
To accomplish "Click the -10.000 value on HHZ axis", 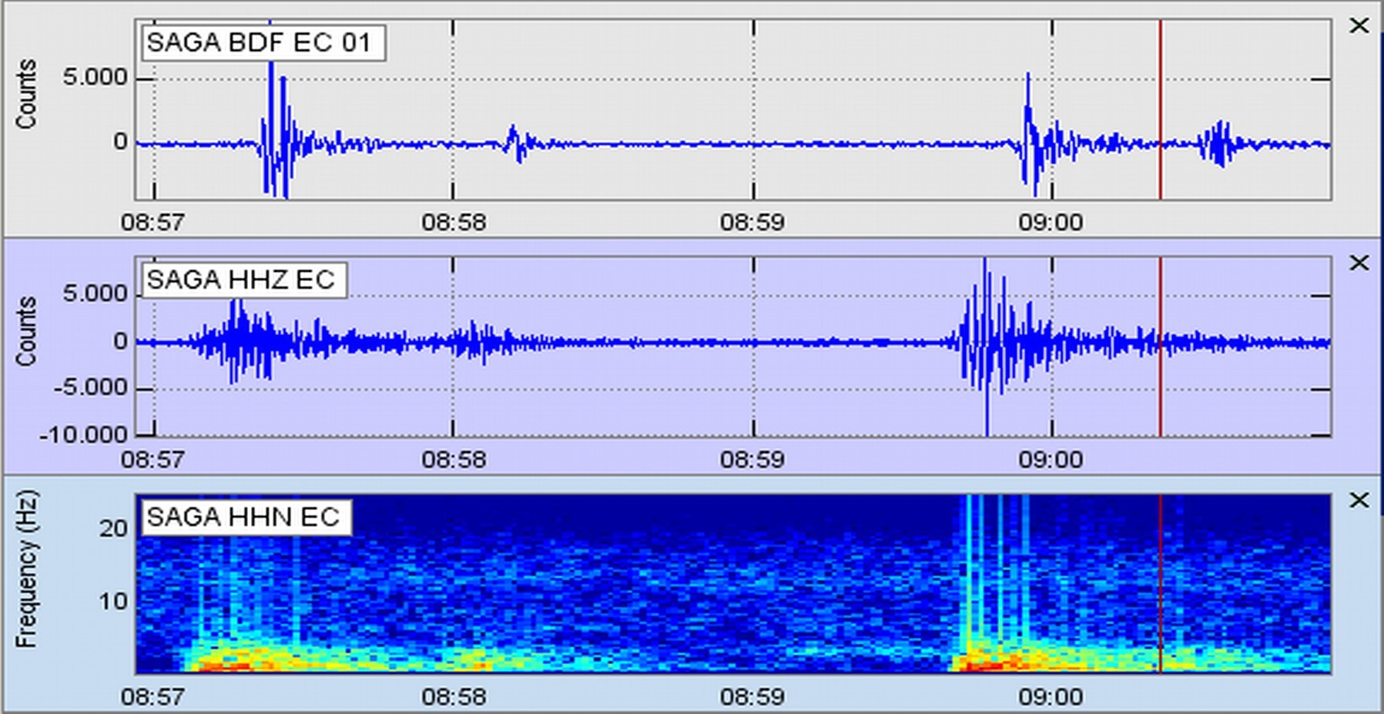I will (x=84, y=435).
